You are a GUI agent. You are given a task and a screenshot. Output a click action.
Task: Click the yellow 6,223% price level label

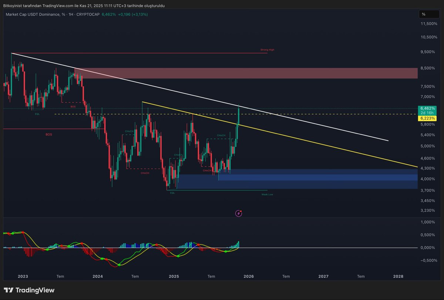tap(428, 118)
